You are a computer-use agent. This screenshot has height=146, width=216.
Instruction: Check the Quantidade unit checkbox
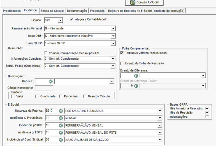(x=37, y=96)
